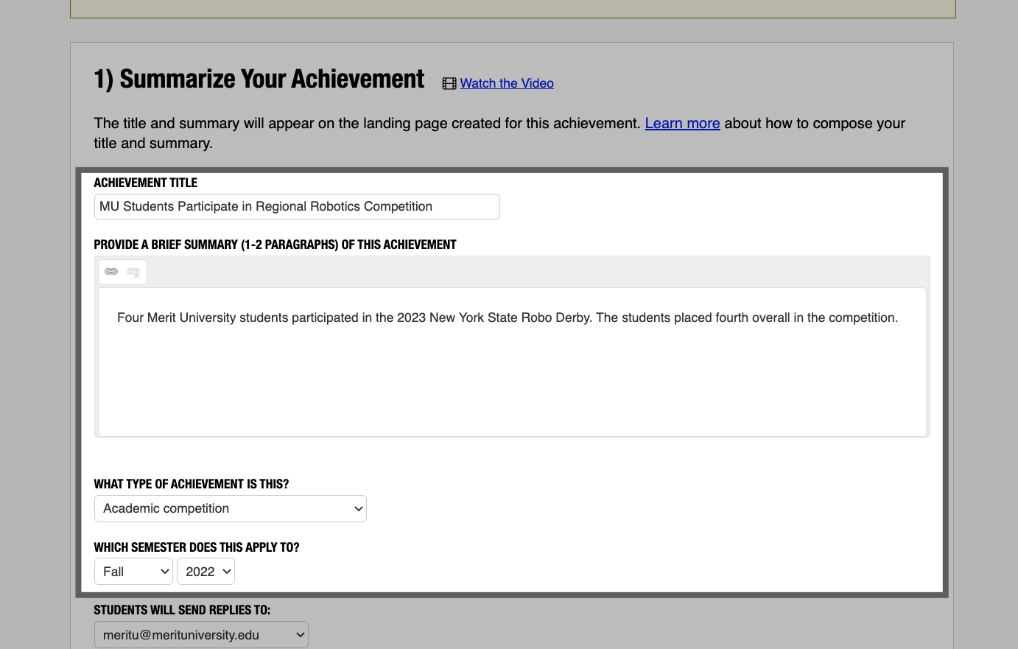Insert a hyperlink using the chain link icon
Image resolution: width=1018 pixels, height=649 pixels.
[110, 271]
